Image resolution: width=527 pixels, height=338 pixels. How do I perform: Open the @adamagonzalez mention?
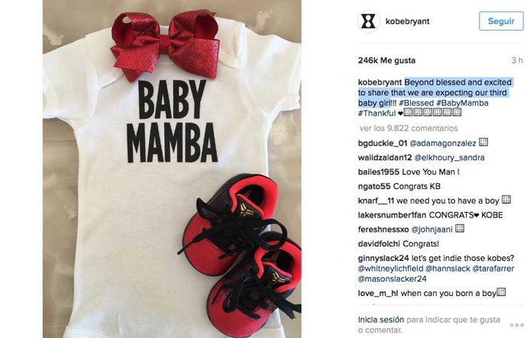pos(443,143)
